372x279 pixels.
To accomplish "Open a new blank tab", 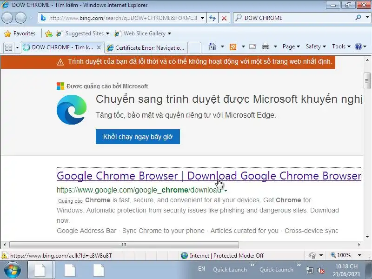I will coord(194,48).
